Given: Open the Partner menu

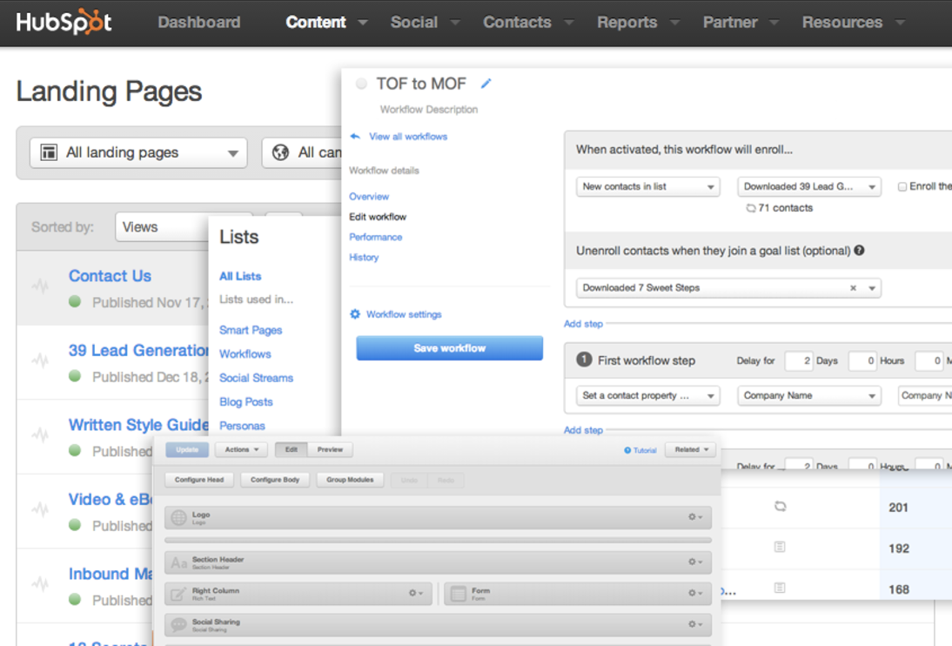Looking at the screenshot, I should click(x=741, y=23).
